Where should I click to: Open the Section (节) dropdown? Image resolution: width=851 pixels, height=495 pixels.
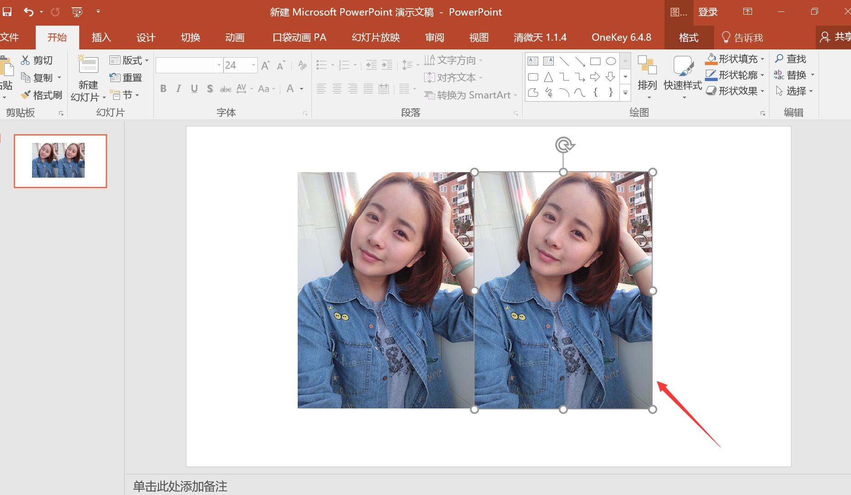124,95
